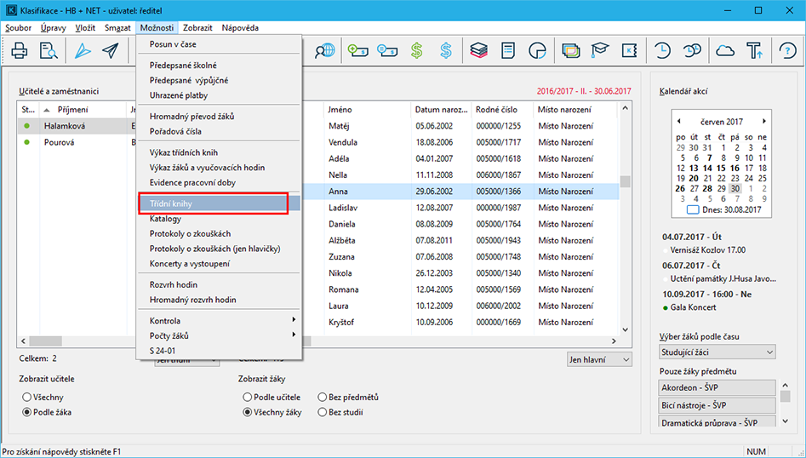Open help via question mark icon
806x458 pixels.
coord(786,51)
